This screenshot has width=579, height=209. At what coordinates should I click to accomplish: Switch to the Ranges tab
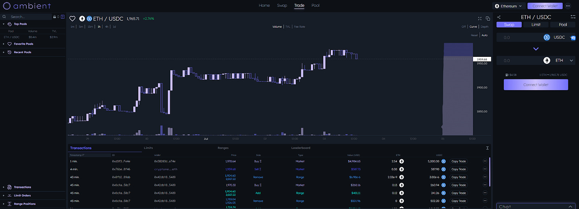223,148
